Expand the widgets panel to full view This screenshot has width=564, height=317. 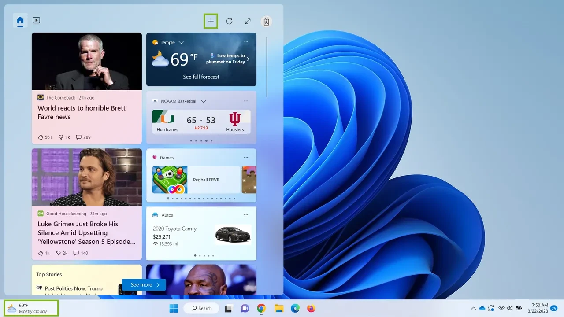pos(248,21)
